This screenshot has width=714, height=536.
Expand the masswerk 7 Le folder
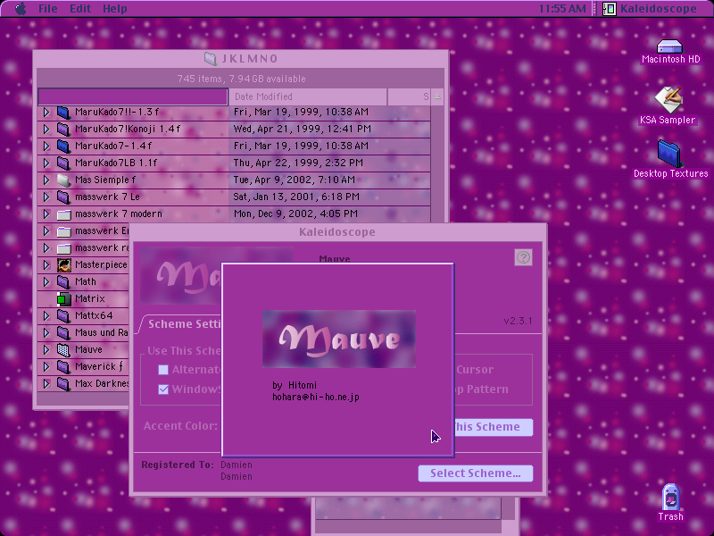[x=46, y=197]
